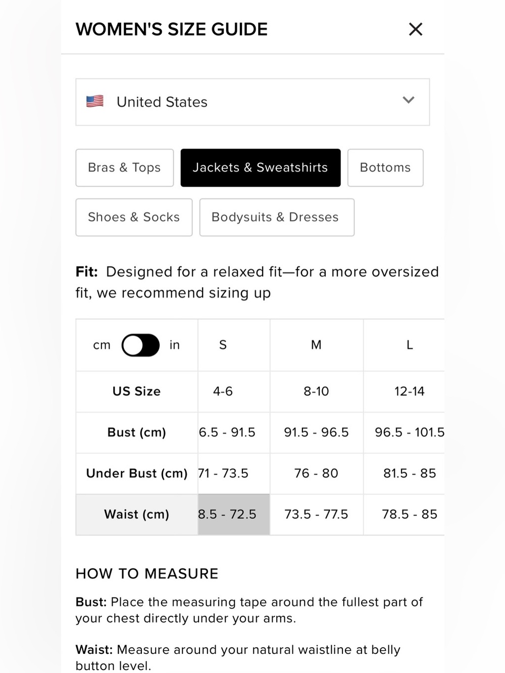Click the M size column header
The height and width of the screenshot is (673, 505).
[x=317, y=345]
